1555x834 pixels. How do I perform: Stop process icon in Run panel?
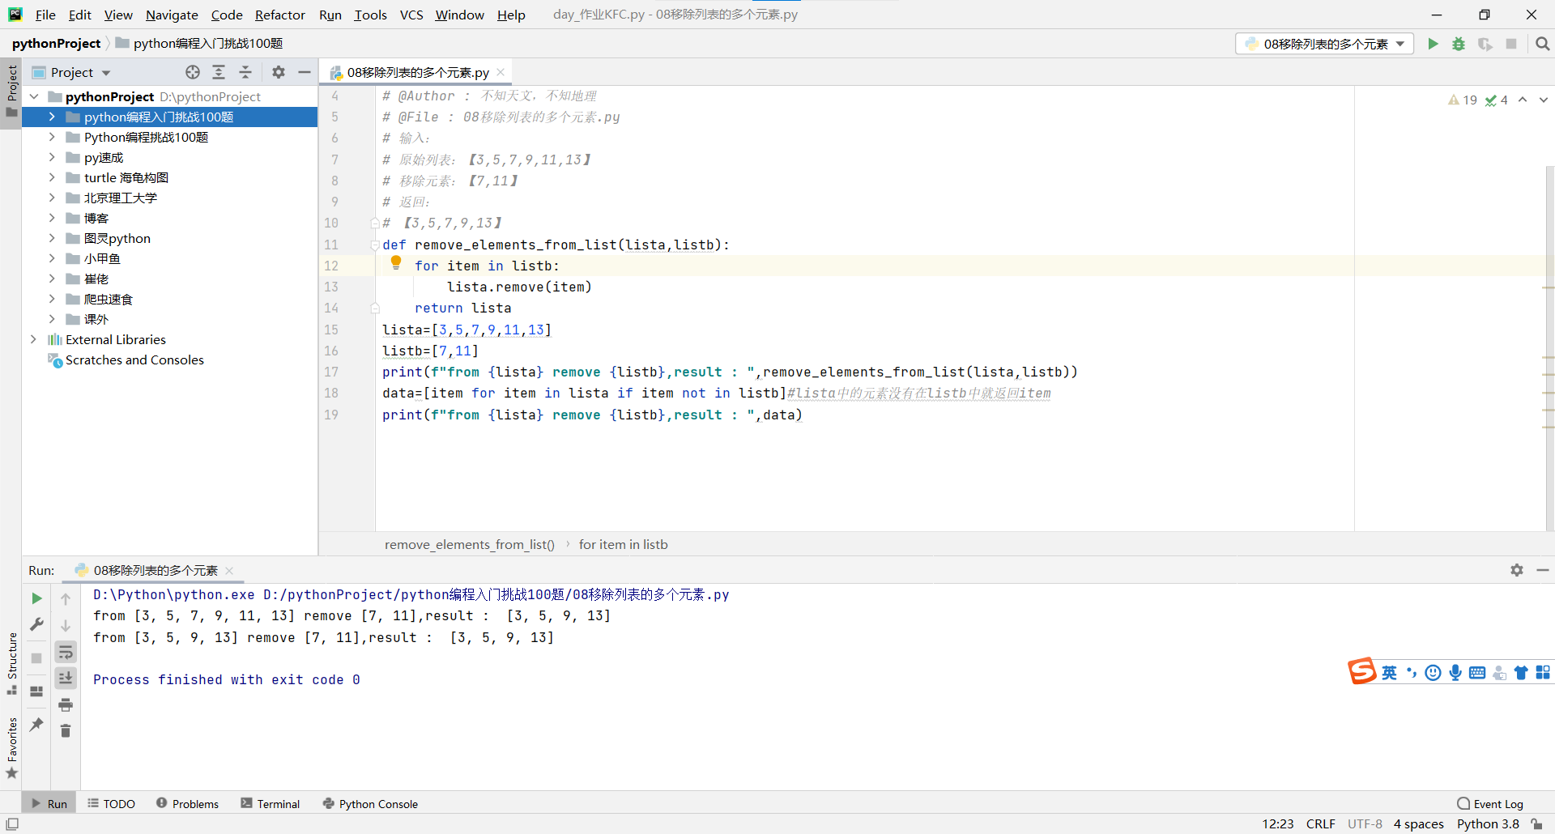point(36,658)
